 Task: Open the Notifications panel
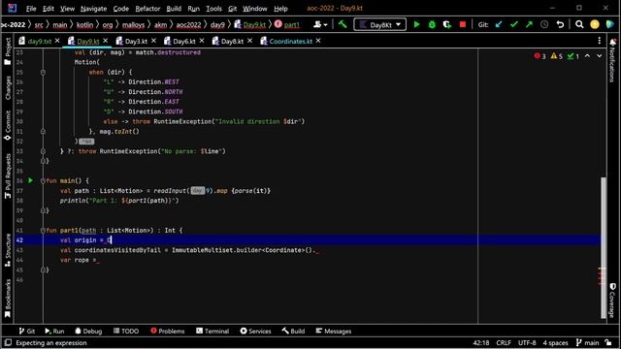[612, 59]
